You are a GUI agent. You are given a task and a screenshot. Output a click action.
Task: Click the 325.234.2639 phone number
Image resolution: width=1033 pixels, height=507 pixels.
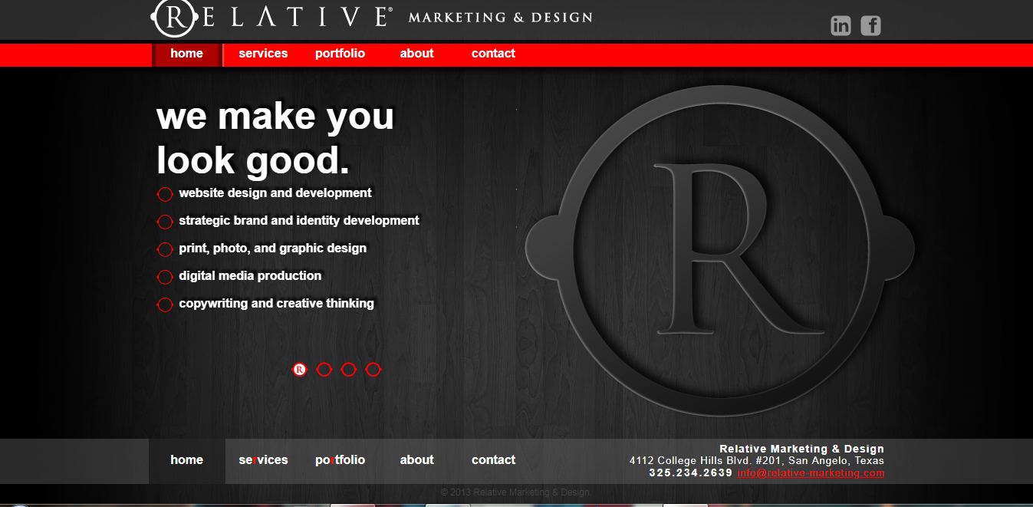pos(690,473)
